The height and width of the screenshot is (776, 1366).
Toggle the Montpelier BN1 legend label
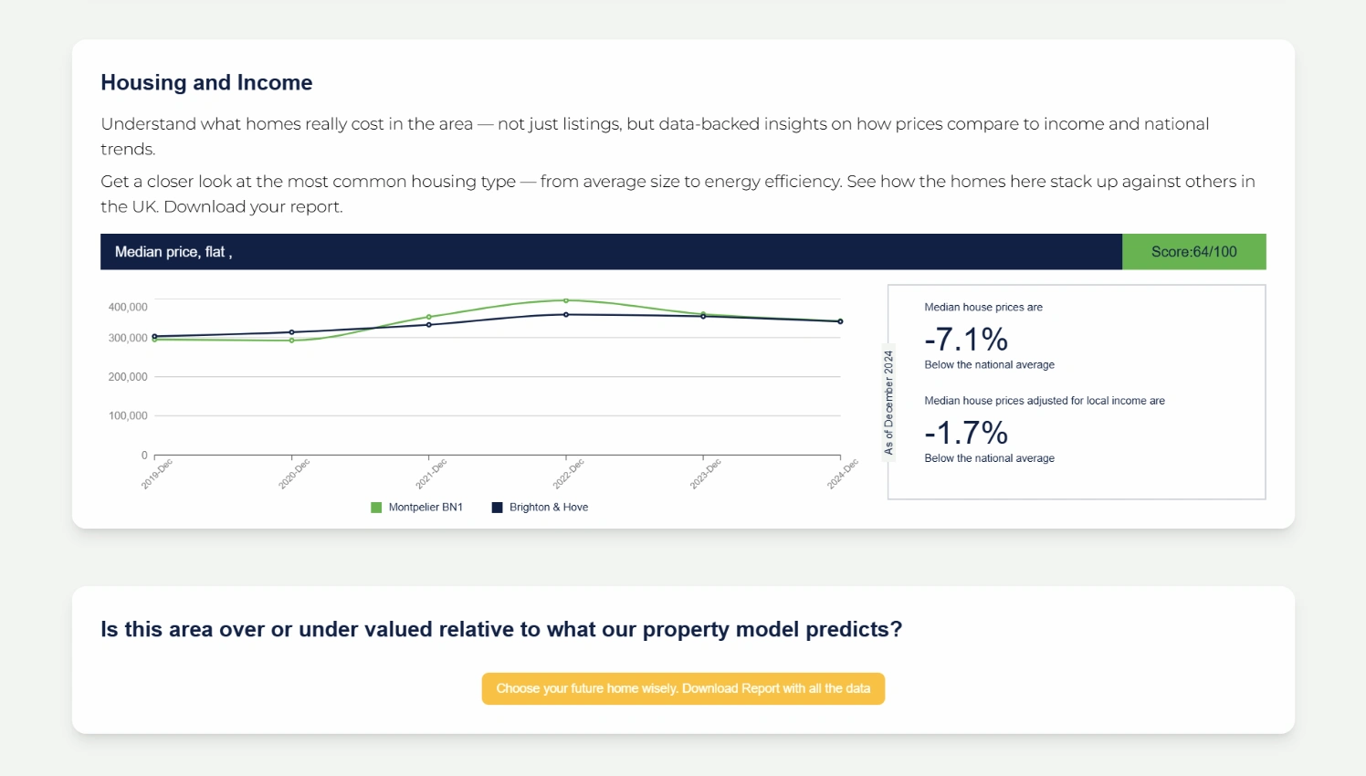pos(426,508)
